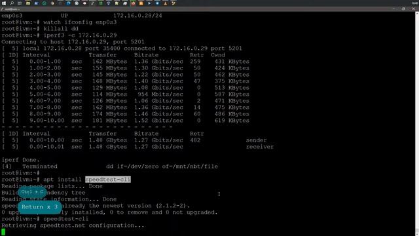The height and width of the screenshot is (236, 419).
Task: Minimize the terminal window
Action: point(394,9)
